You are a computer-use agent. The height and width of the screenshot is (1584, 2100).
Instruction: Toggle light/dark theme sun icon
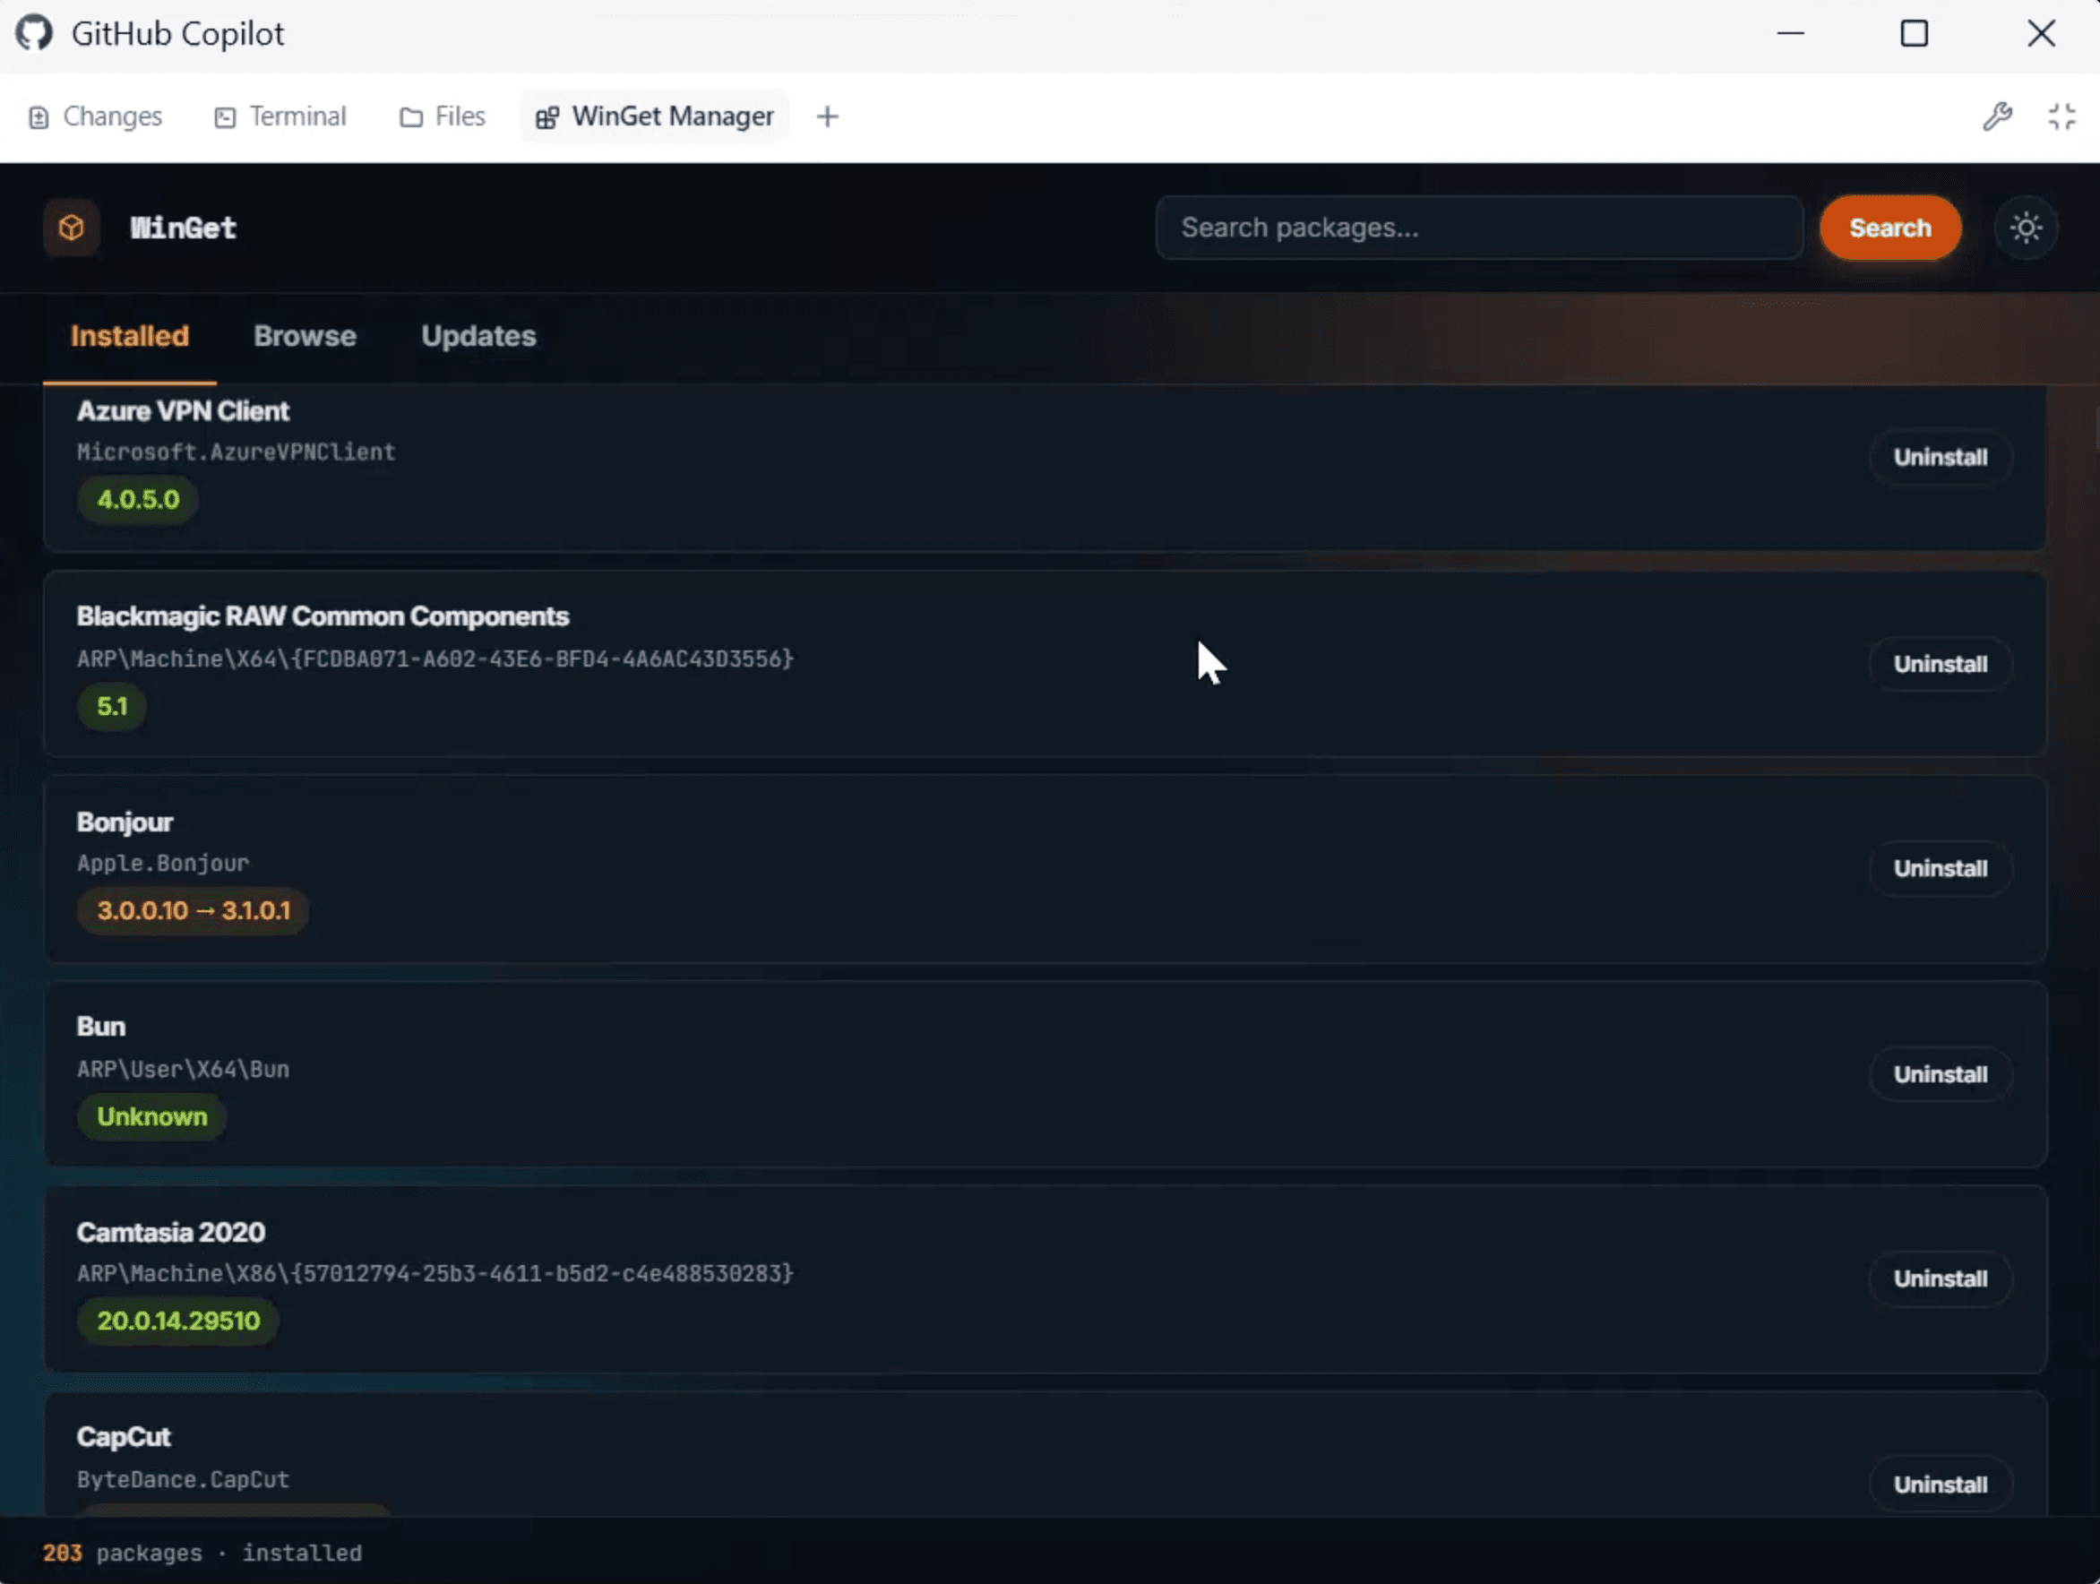(x=2026, y=228)
